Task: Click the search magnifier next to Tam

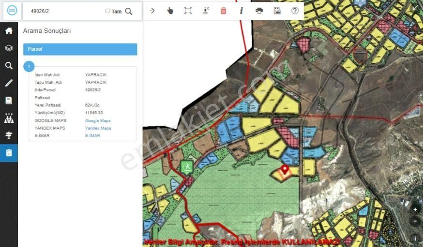Action: 129,11
